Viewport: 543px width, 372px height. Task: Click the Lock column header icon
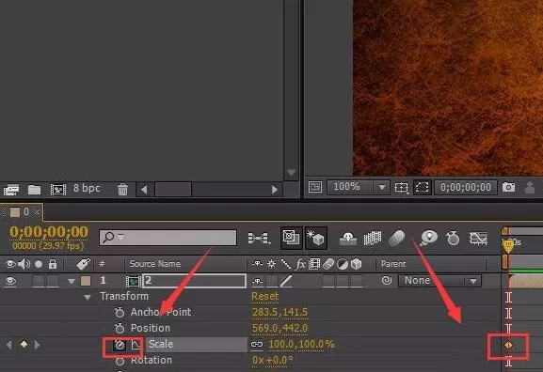53,264
